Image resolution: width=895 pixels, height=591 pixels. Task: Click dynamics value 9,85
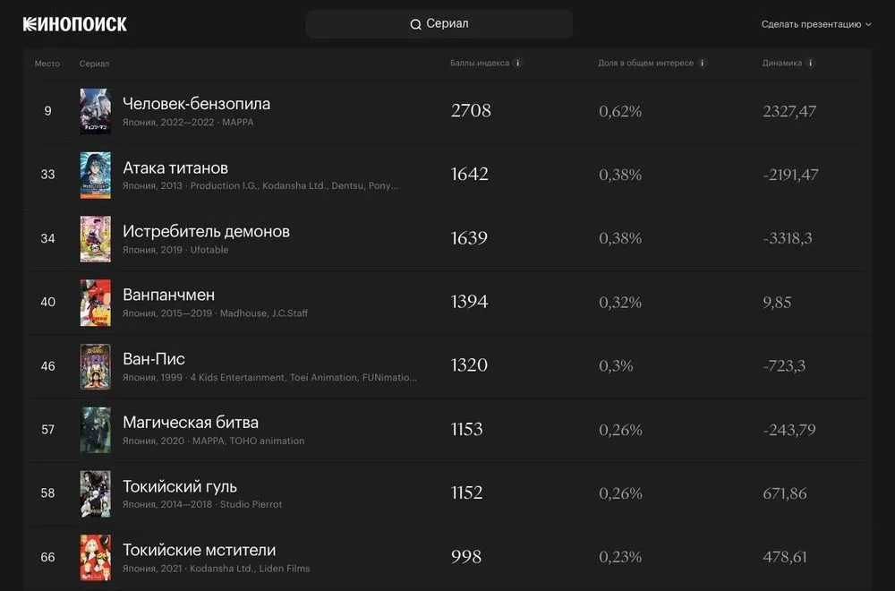click(x=777, y=303)
